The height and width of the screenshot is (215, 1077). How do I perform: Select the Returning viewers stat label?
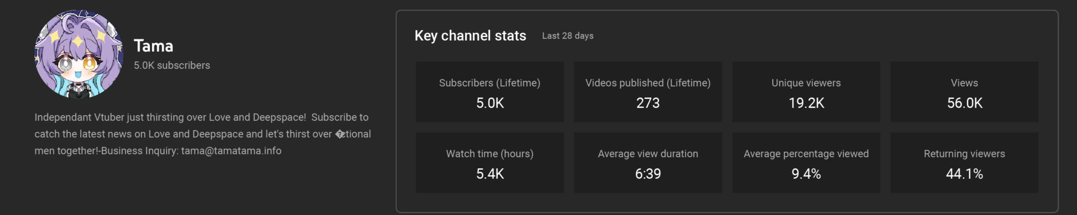point(964,154)
